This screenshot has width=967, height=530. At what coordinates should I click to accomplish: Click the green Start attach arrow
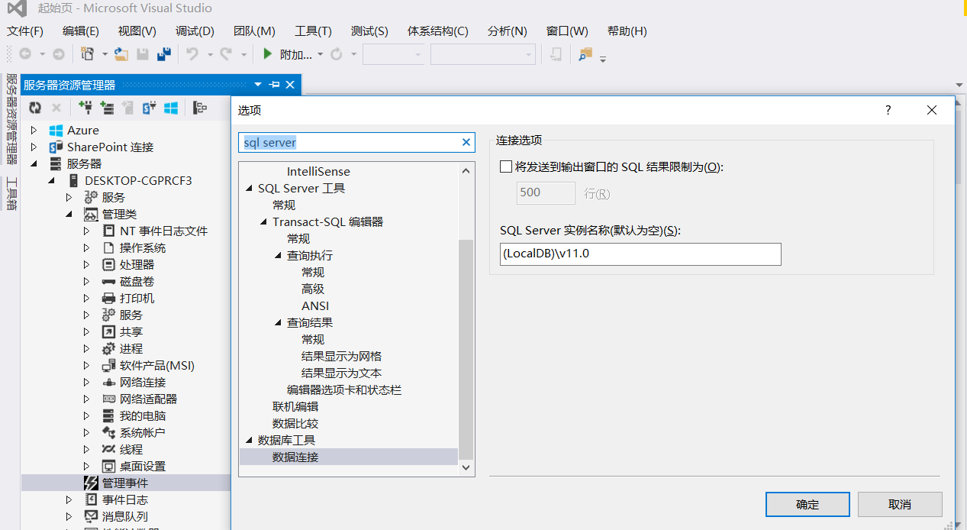click(267, 54)
